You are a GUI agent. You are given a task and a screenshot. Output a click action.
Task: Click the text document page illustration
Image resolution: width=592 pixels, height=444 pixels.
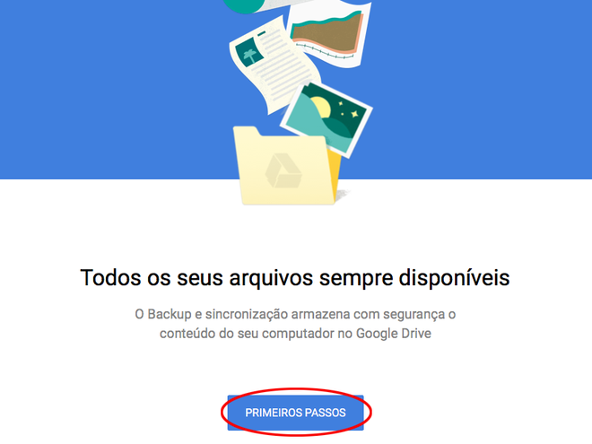click(x=274, y=65)
